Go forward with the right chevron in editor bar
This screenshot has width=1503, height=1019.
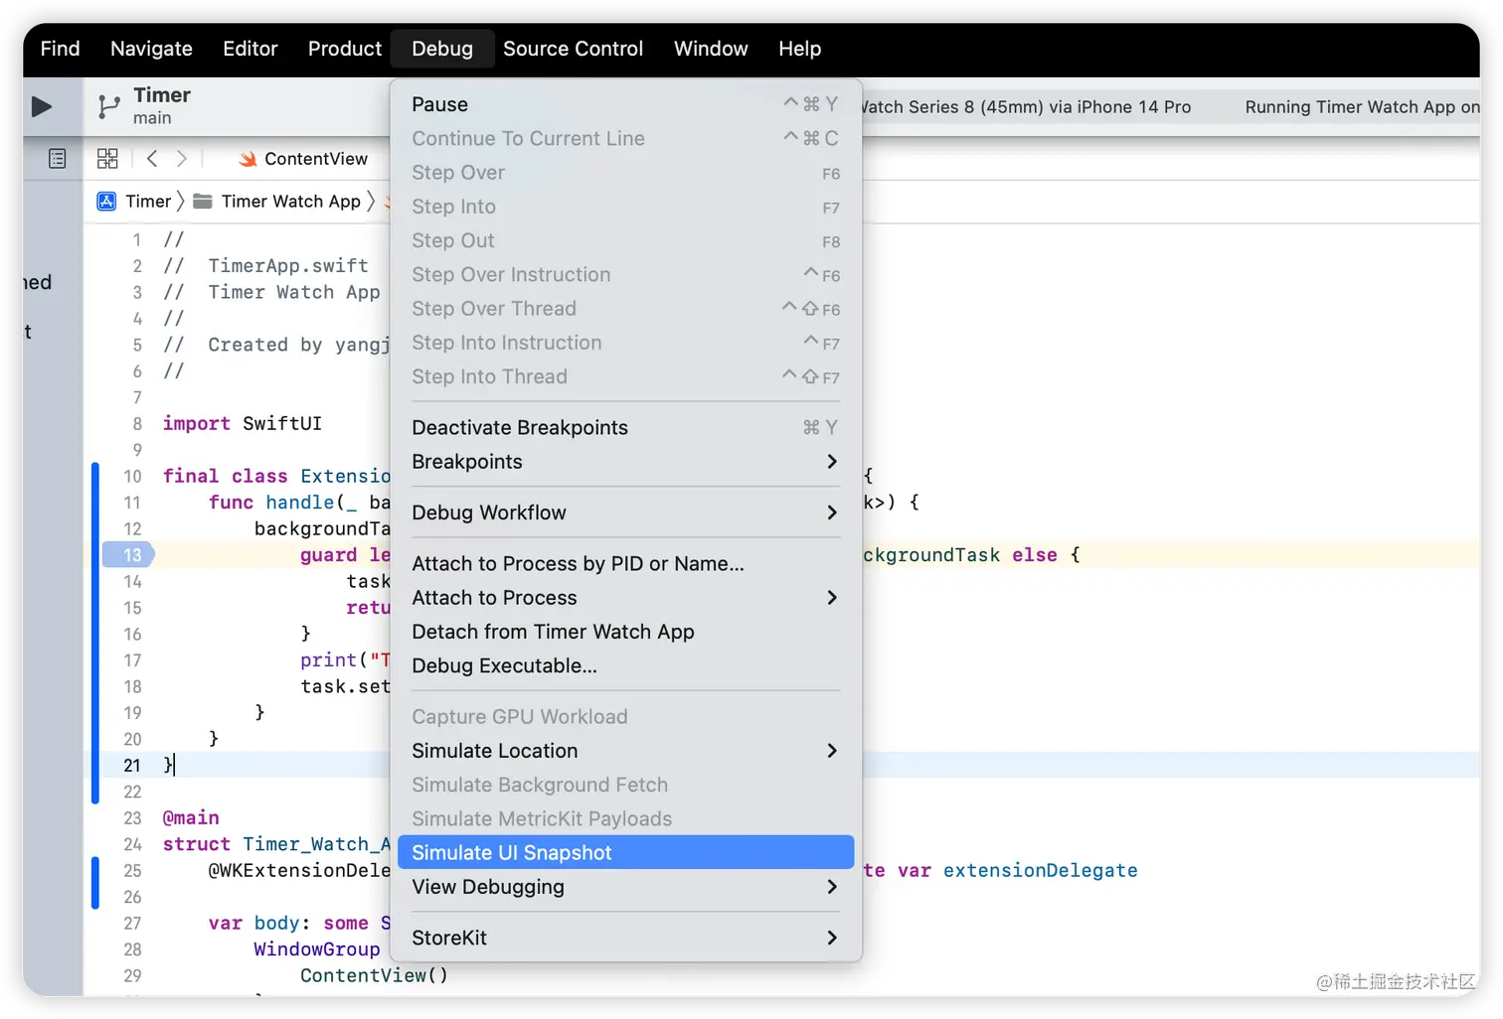[181, 158]
